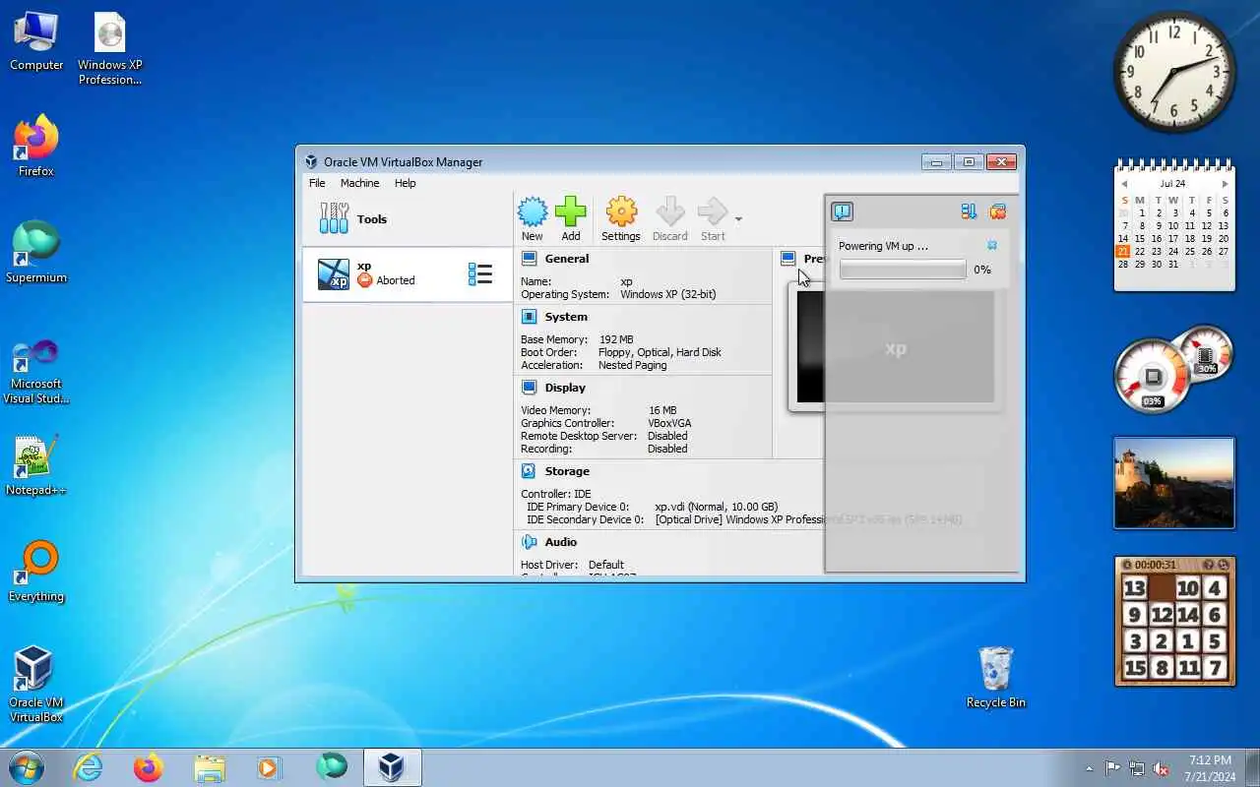
Task: Click the xp preview thumbnail
Action: tap(895, 346)
